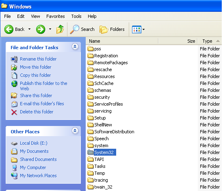Click the My Network Places icon
223x191 pixels.
(14, 176)
